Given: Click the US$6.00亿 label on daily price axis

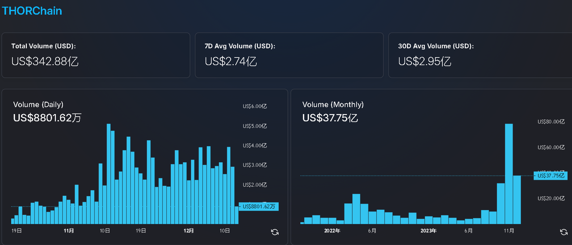Looking at the screenshot, I should (255, 106).
